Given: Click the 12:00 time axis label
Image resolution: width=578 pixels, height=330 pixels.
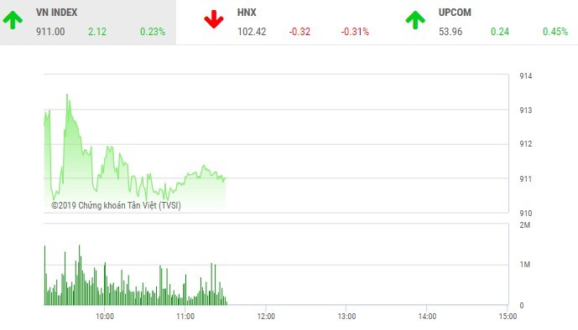Looking at the screenshot, I should pyautogui.click(x=266, y=317).
